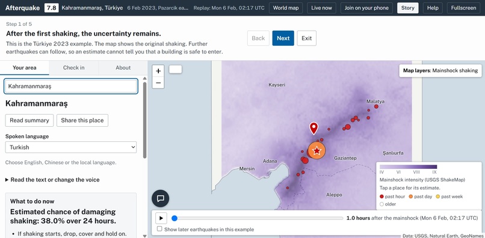Click the Afterquake app title
485x238 pixels.
click(23, 8)
